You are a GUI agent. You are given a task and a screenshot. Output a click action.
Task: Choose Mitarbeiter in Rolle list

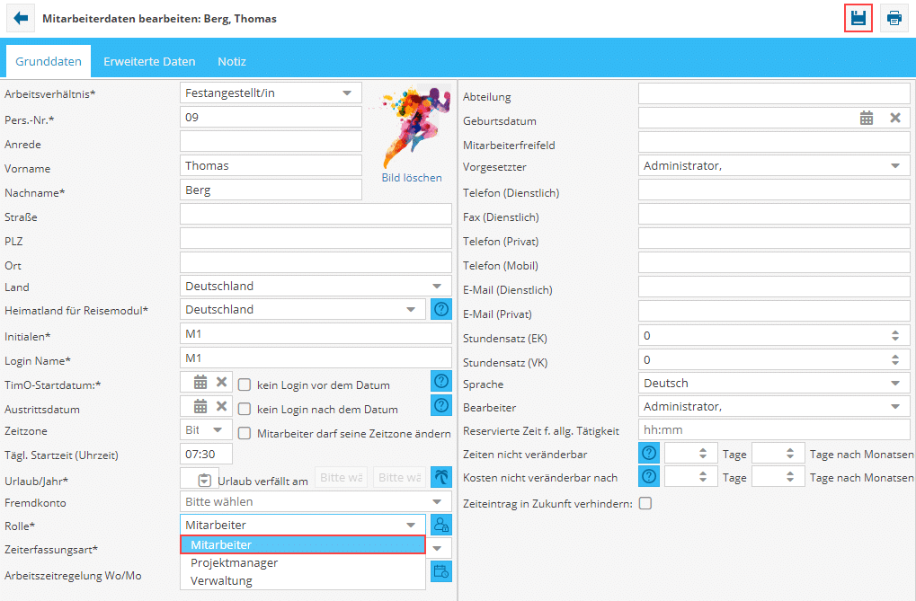[303, 545]
